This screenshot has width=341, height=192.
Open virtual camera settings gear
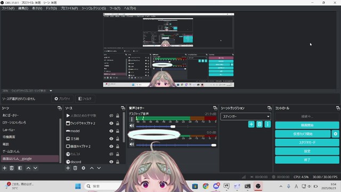click(335, 134)
